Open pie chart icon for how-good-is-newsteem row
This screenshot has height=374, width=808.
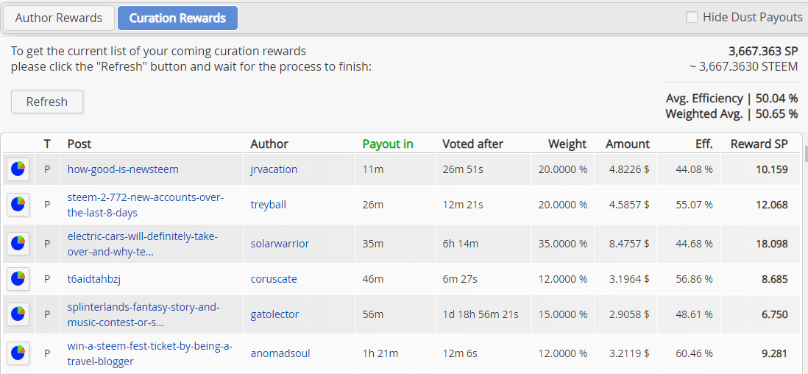[18, 169]
